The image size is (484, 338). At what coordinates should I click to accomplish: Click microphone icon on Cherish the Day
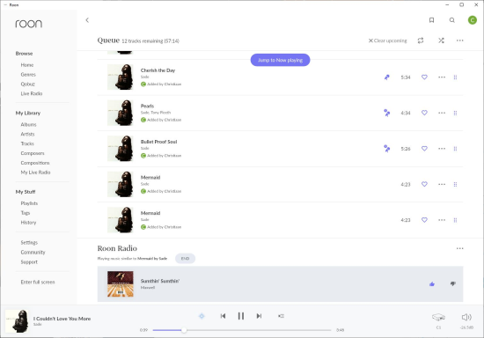pos(387,77)
